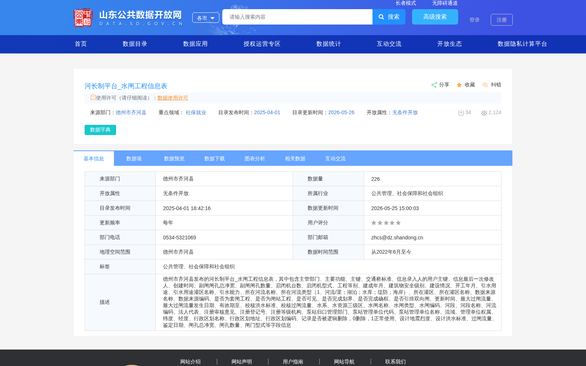Switch to the 互动交流 tab below dataset
The image size is (586, 366).
pos(335,158)
